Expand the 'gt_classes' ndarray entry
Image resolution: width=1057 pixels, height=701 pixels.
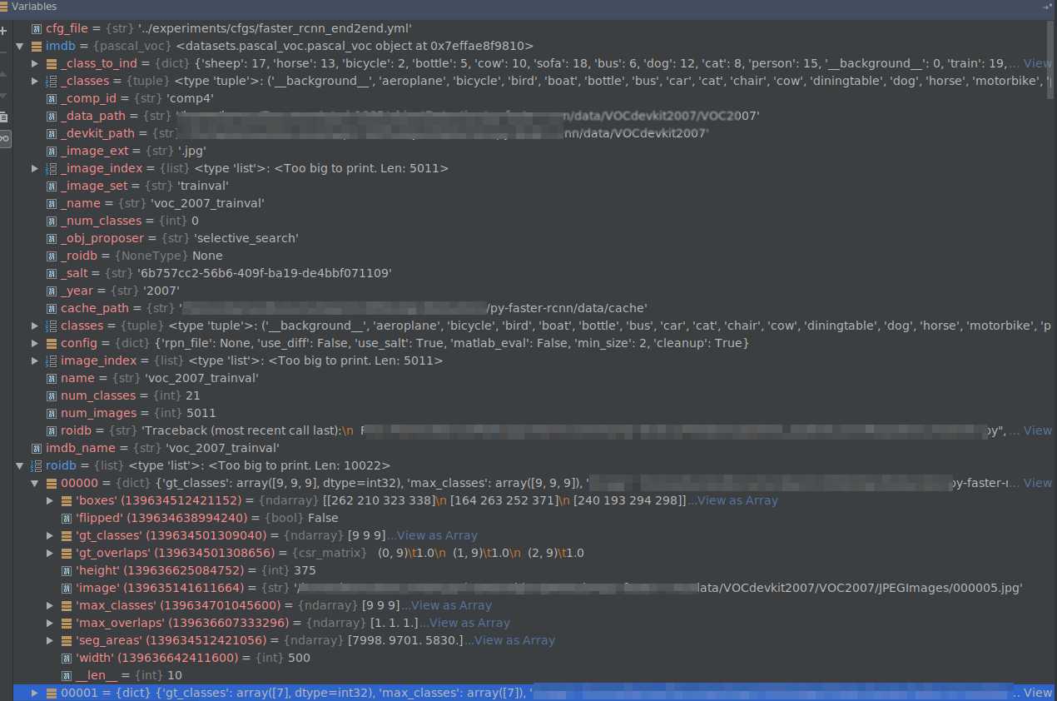point(49,535)
